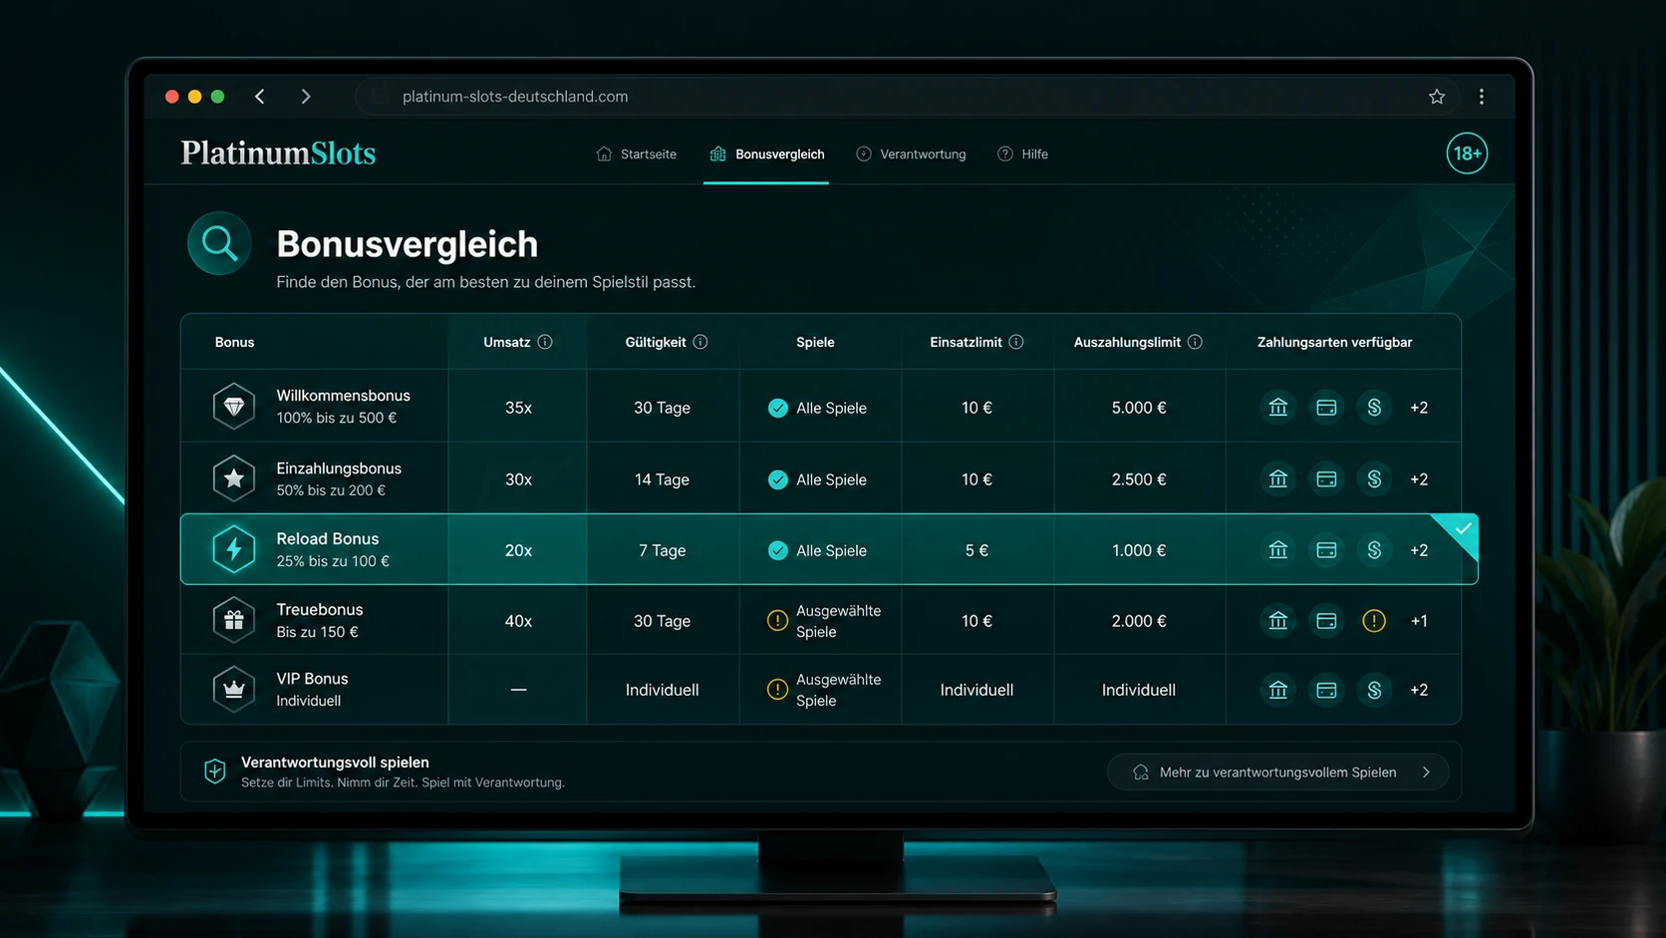Select the Einzahlungsbonus row title
The image size is (1666, 938).
(339, 468)
